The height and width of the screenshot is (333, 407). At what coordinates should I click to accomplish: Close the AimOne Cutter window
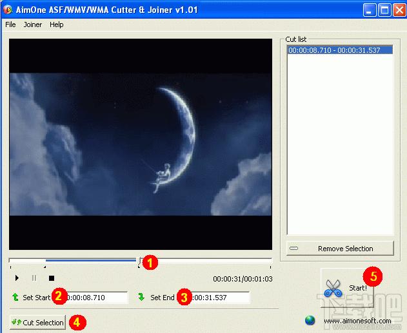pos(399,10)
